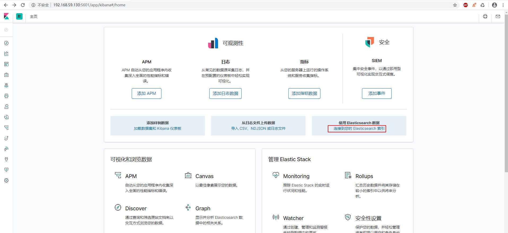Open Metrics icon in sidebar
Image resolution: width=508 pixels, height=233 pixels.
pos(6,106)
